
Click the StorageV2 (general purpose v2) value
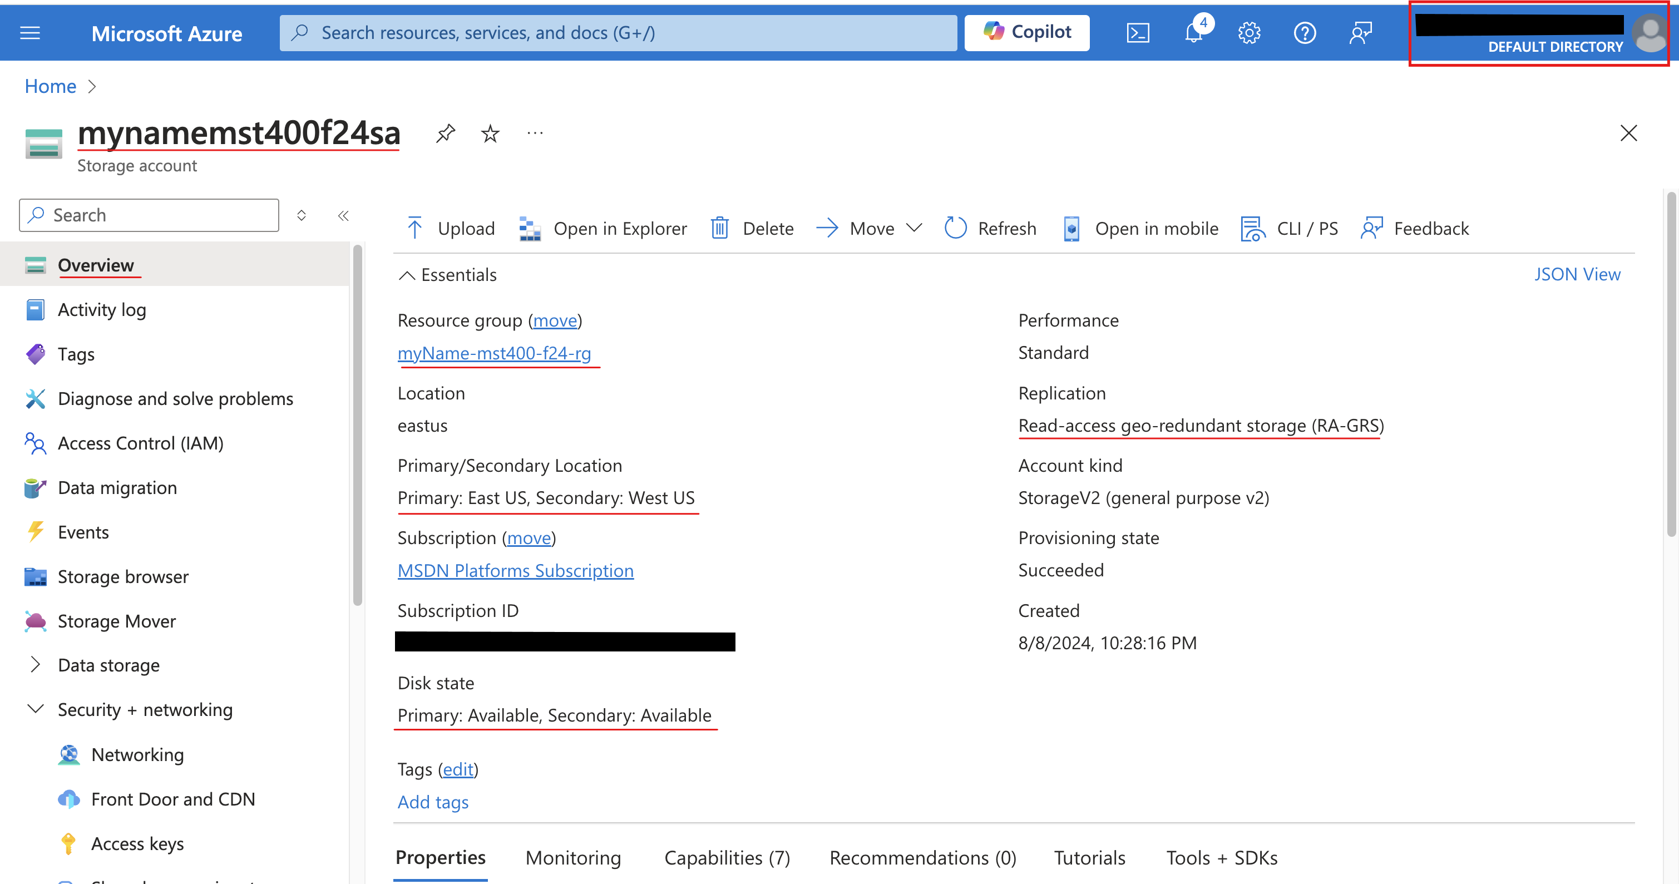1143,498
